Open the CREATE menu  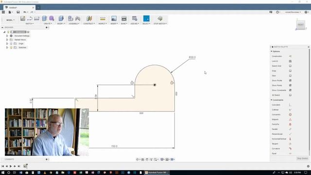point(48,24)
